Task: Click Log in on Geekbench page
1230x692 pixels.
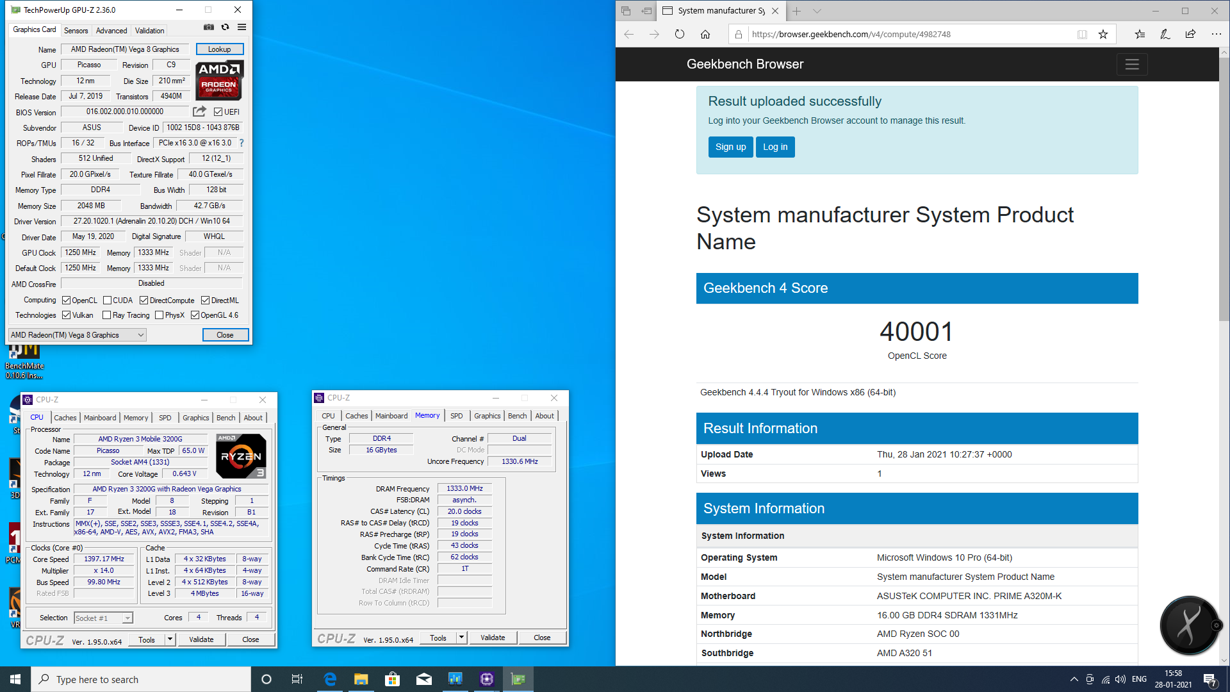Action: click(x=775, y=147)
